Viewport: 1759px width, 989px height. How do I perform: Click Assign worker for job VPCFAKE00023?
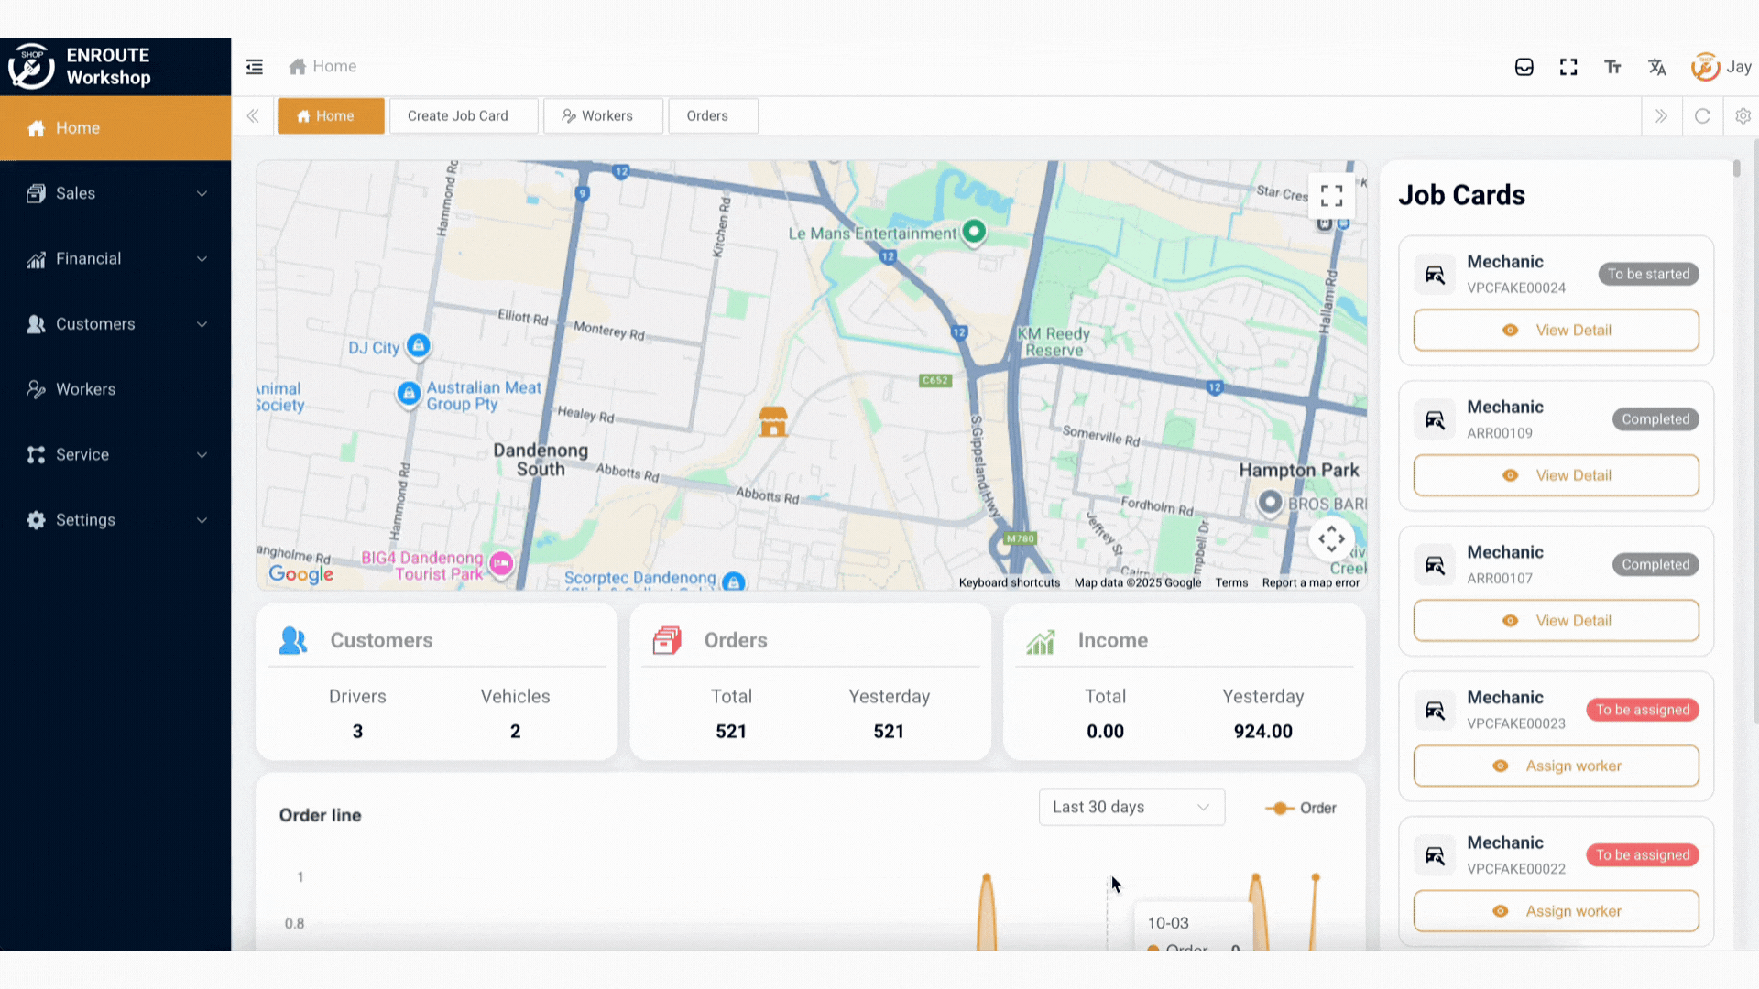pyautogui.click(x=1556, y=766)
